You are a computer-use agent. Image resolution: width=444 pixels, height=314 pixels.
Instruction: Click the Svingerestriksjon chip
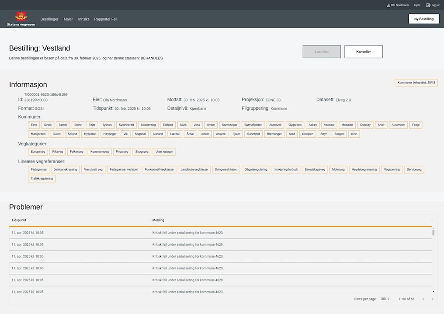[x=226, y=170]
